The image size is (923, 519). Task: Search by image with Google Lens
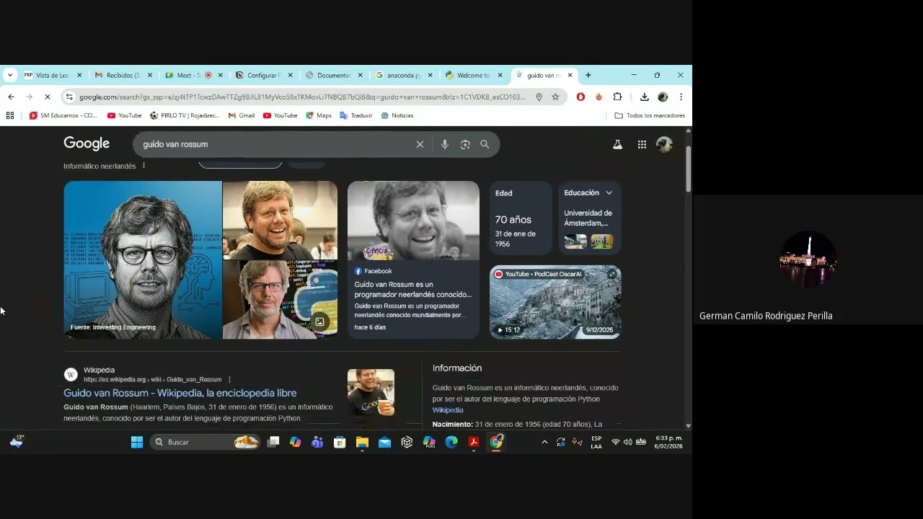tap(465, 144)
